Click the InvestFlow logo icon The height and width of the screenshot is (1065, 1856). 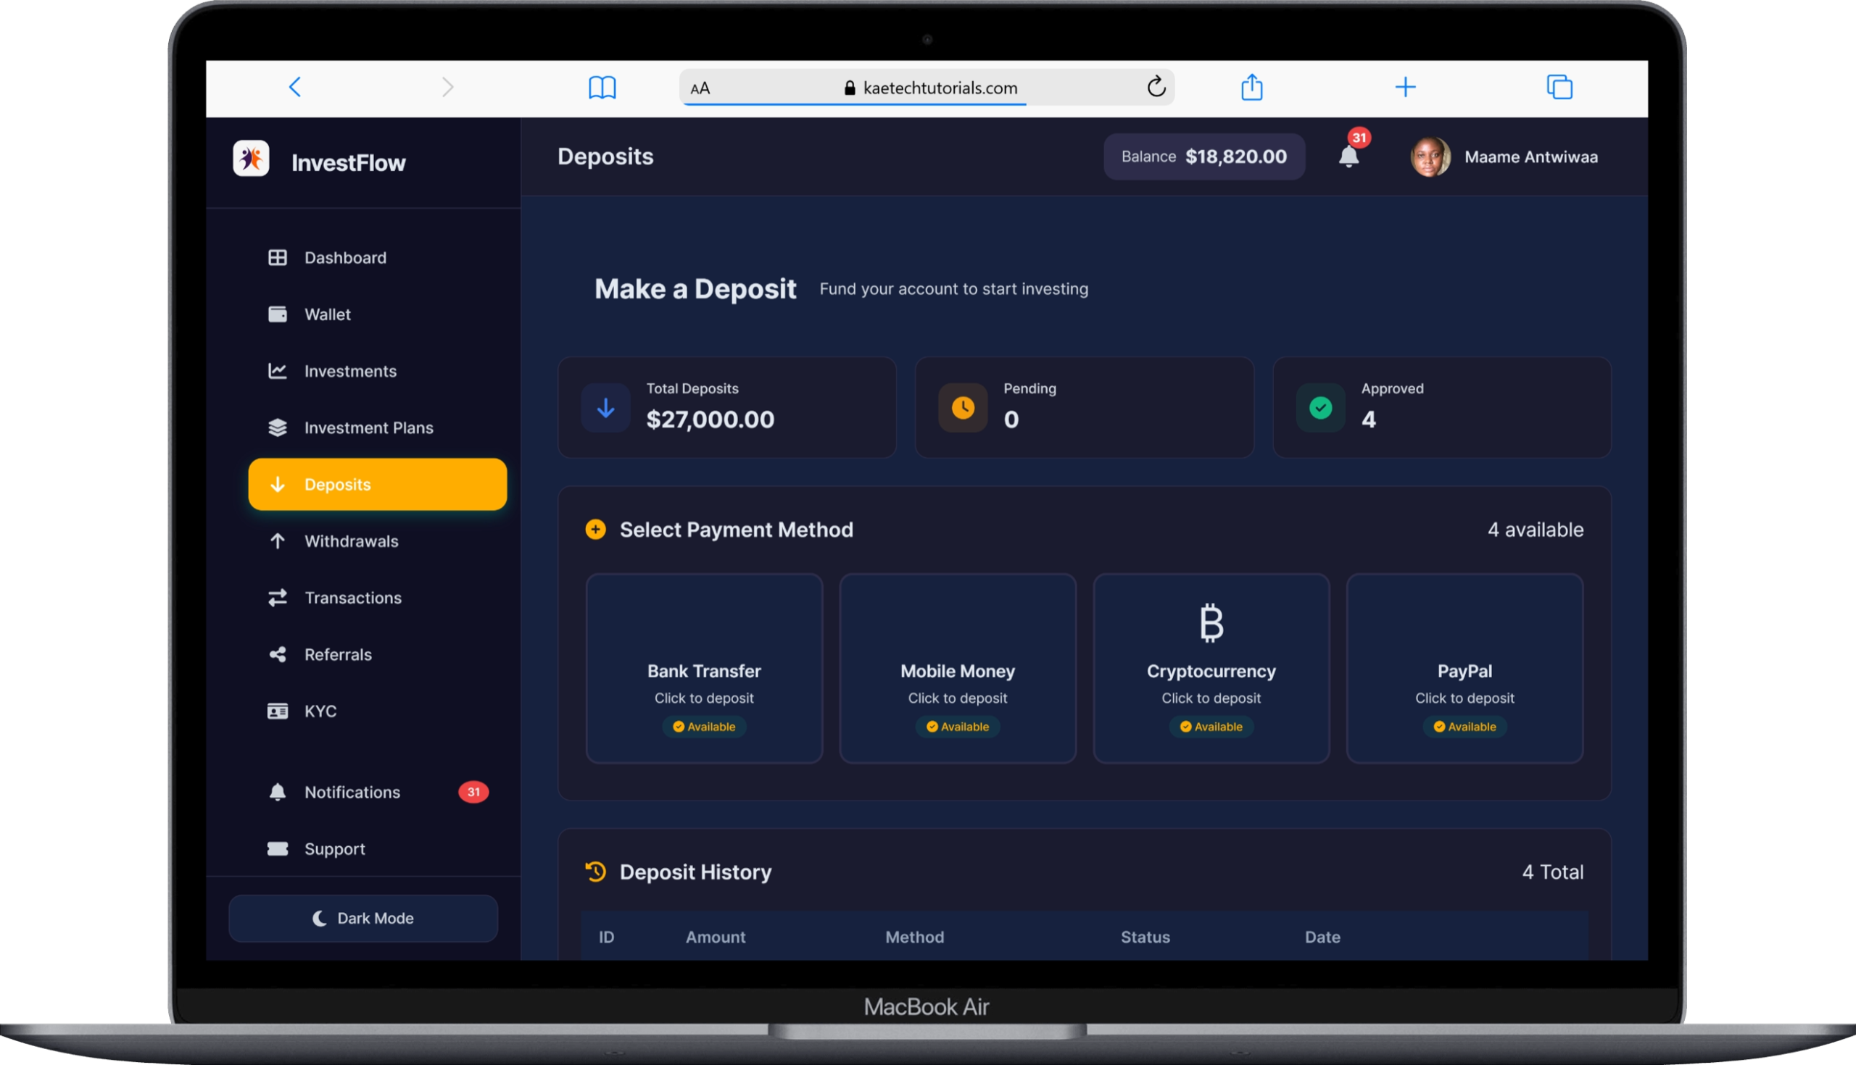tap(251, 158)
